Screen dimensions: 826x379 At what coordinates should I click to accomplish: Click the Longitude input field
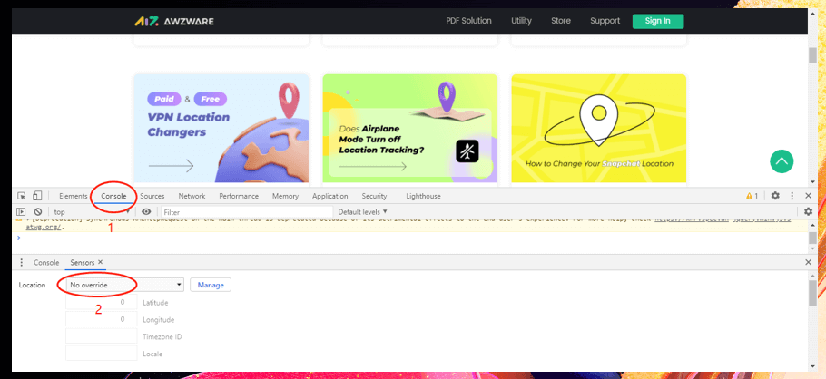[x=101, y=319]
